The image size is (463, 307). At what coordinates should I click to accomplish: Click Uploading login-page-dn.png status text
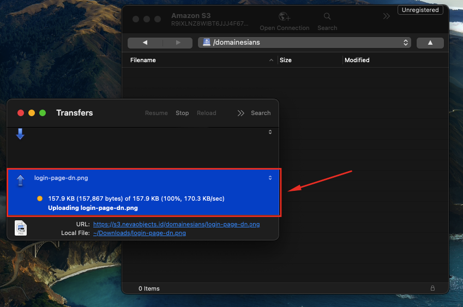coord(93,208)
